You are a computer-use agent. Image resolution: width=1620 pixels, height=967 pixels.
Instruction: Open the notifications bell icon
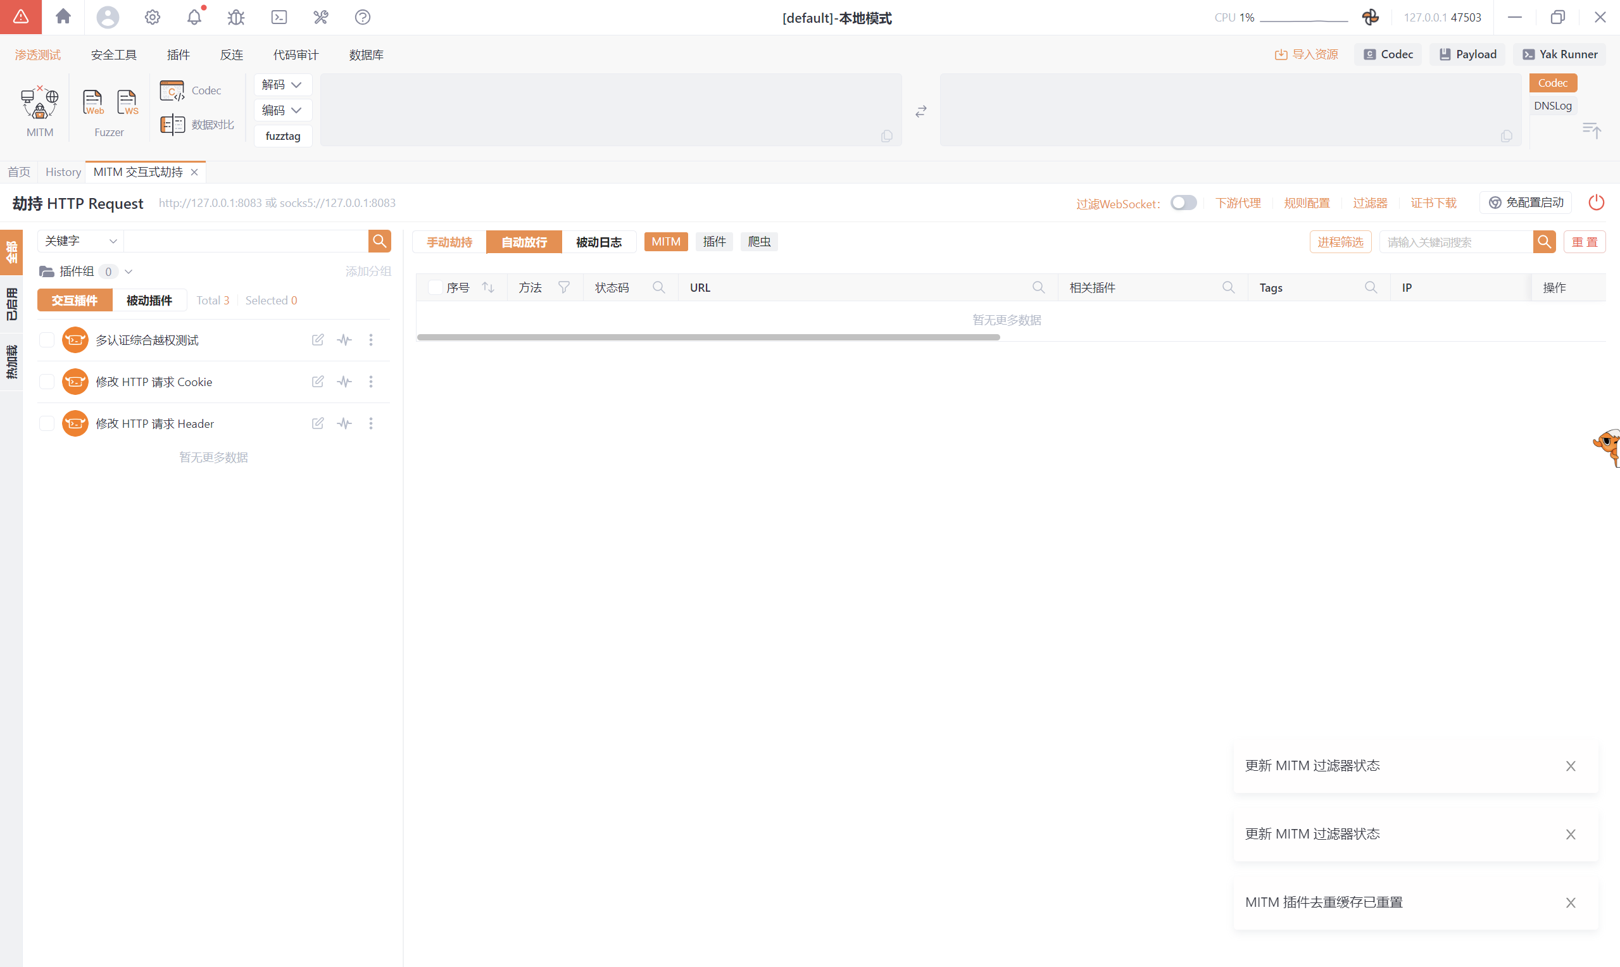194,17
